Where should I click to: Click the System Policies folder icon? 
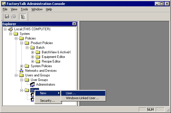click(27, 66)
